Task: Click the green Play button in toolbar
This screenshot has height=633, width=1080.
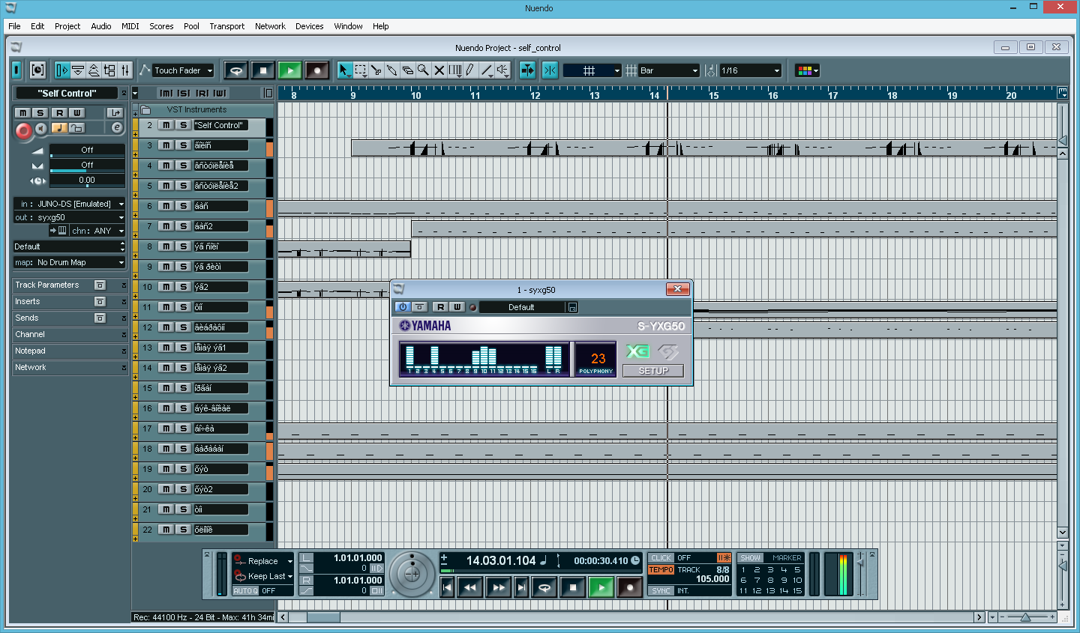Action: (x=289, y=70)
